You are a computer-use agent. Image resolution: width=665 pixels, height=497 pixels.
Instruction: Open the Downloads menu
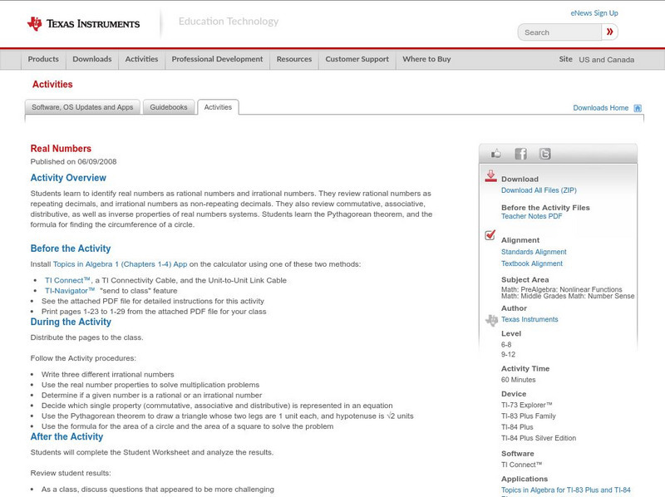[x=92, y=59]
